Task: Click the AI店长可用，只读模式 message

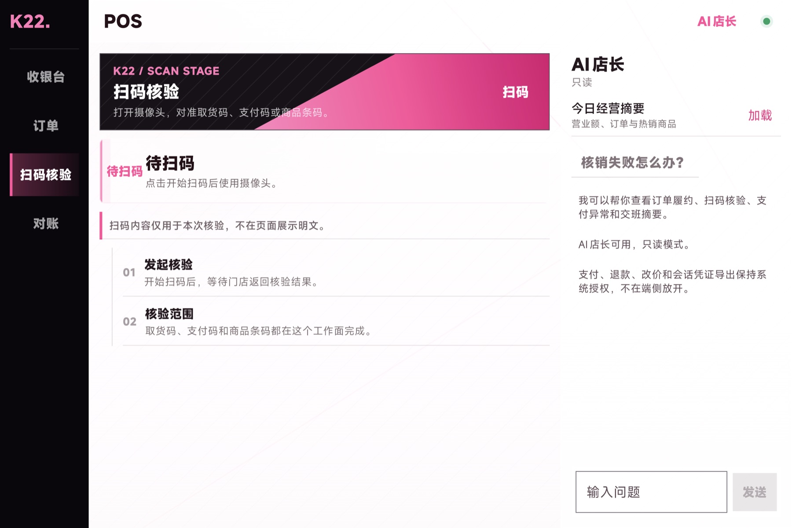Action: pyautogui.click(x=634, y=244)
